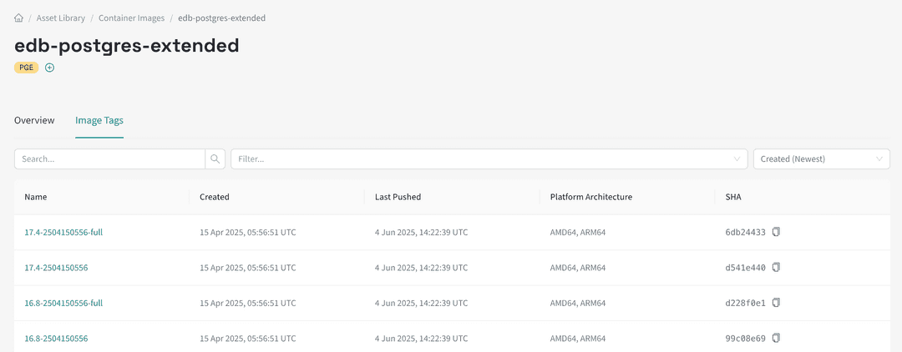Image resolution: width=902 pixels, height=352 pixels.
Task: Open tag 17.4-2504150556
Action: pyautogui.click(x=57, y=268)
